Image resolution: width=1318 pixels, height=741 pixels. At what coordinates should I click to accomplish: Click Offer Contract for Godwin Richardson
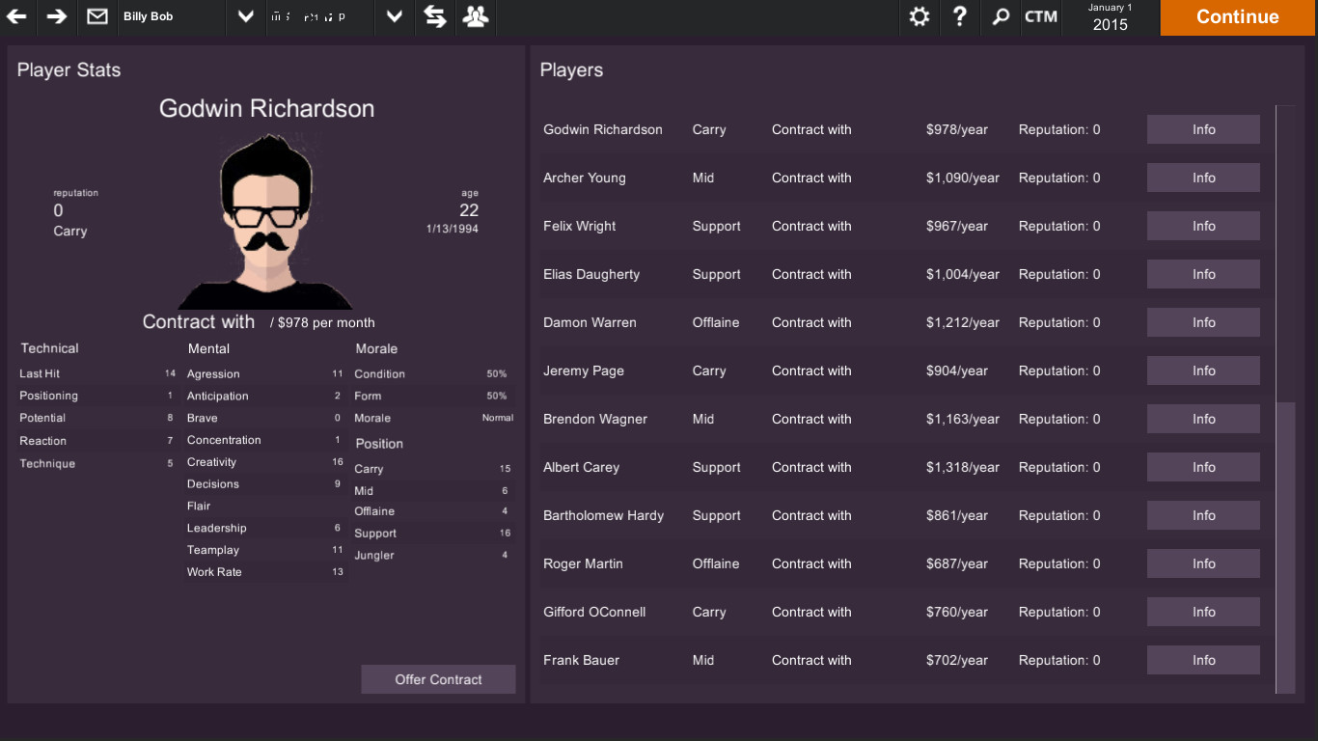(x=438, y=678)
